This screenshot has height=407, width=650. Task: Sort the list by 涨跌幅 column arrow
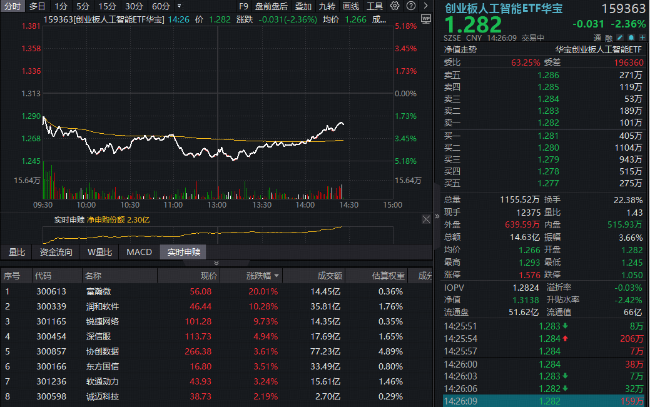click(277, 276)
